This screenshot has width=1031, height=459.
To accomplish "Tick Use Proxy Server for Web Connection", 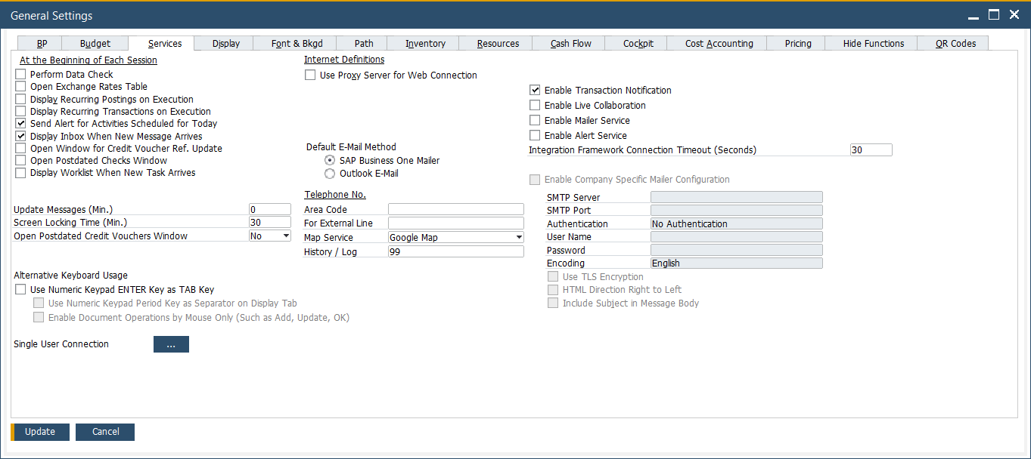I will coord(310,75).
